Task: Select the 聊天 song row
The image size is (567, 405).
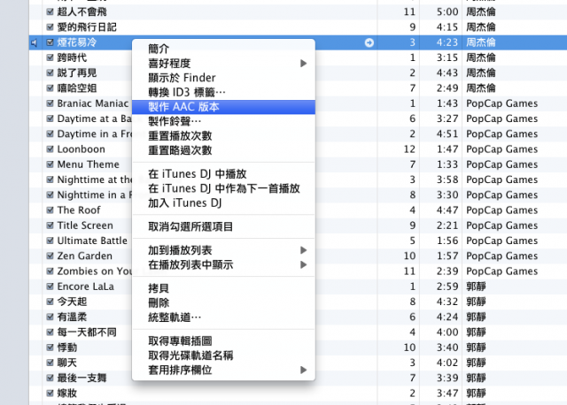Action: click(x=67, y=363)
